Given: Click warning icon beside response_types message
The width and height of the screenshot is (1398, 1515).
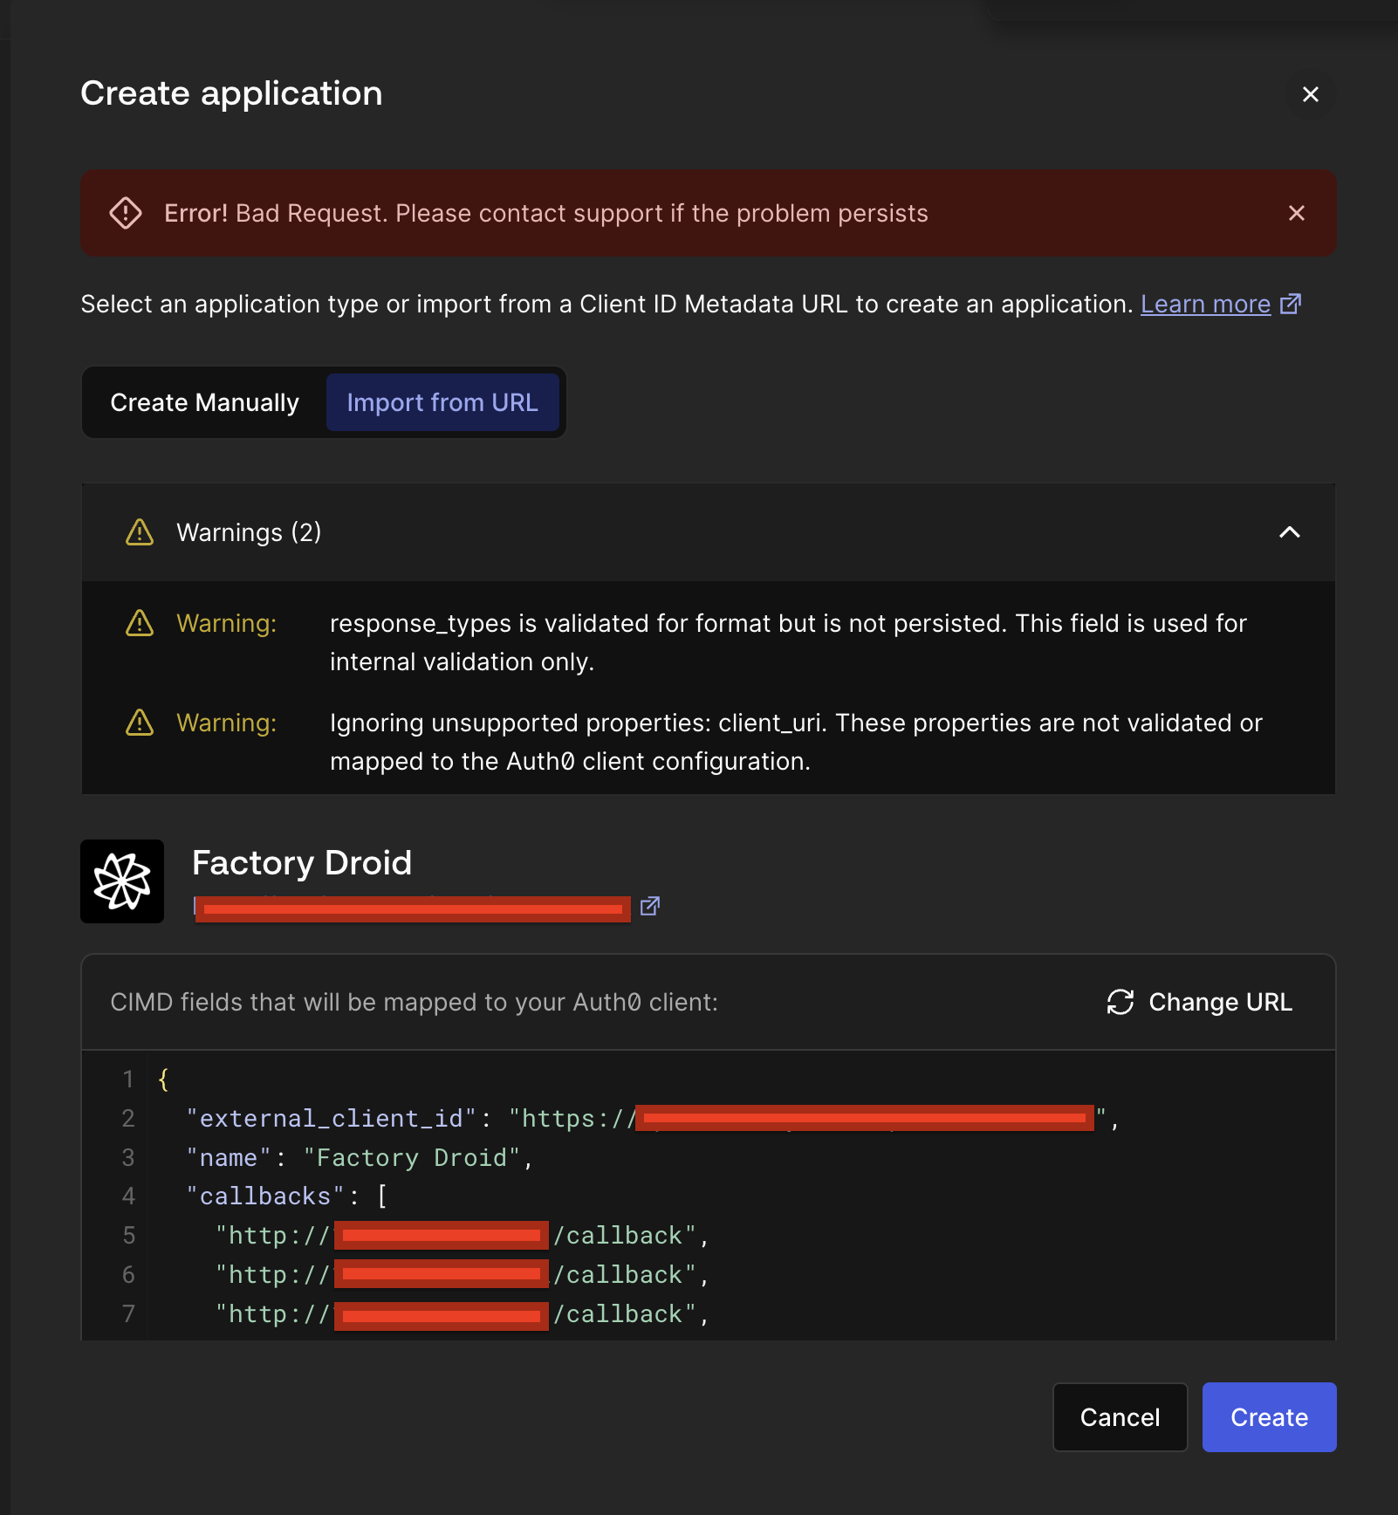Looking at the screenshot, I should (x=140, y=623).
